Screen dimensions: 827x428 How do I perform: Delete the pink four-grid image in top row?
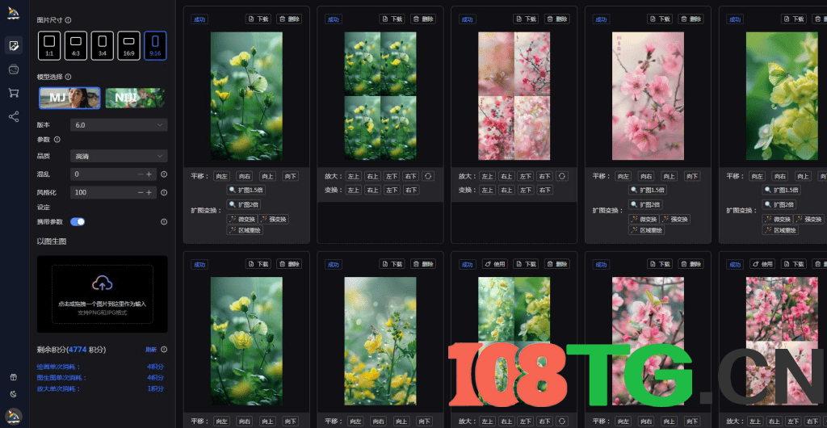[x=557, y=19]
